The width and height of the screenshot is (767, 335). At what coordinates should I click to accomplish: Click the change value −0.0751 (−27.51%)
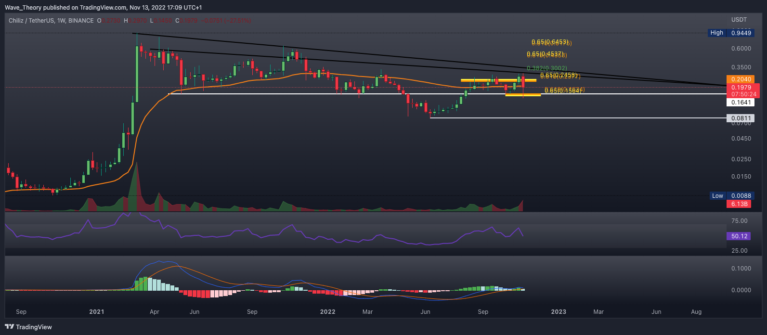[x=225, y=20]
